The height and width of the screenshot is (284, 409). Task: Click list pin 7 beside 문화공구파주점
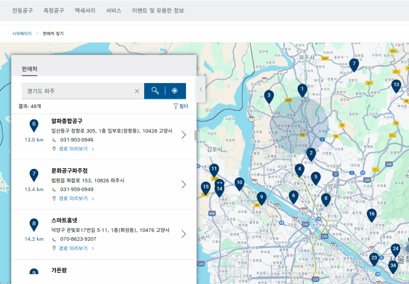click(x=34, y=175)
